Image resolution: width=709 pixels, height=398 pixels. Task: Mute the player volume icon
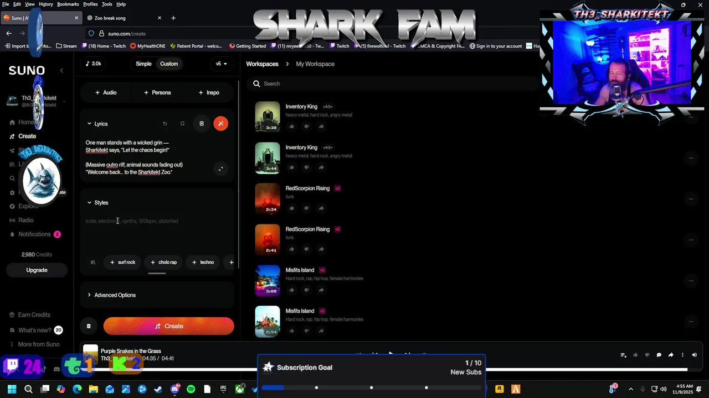pos(694,355)
